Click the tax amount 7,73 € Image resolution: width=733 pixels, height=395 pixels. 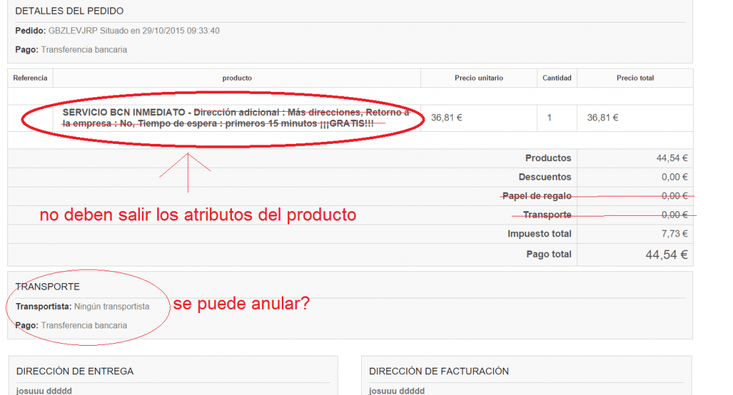[x=674, y=234]
